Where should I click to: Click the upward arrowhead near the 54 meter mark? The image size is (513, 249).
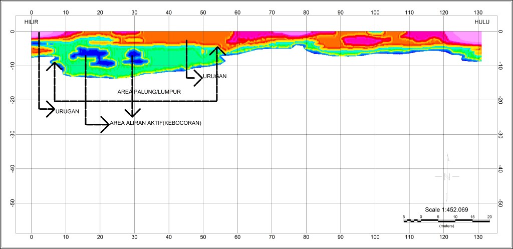(217, 51)
